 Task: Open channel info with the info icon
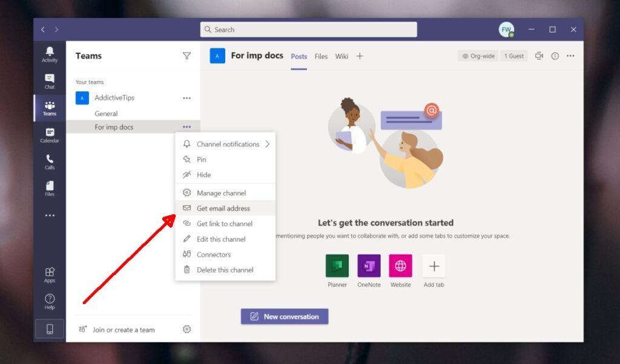pyautogui.click(x=555, y=56)
